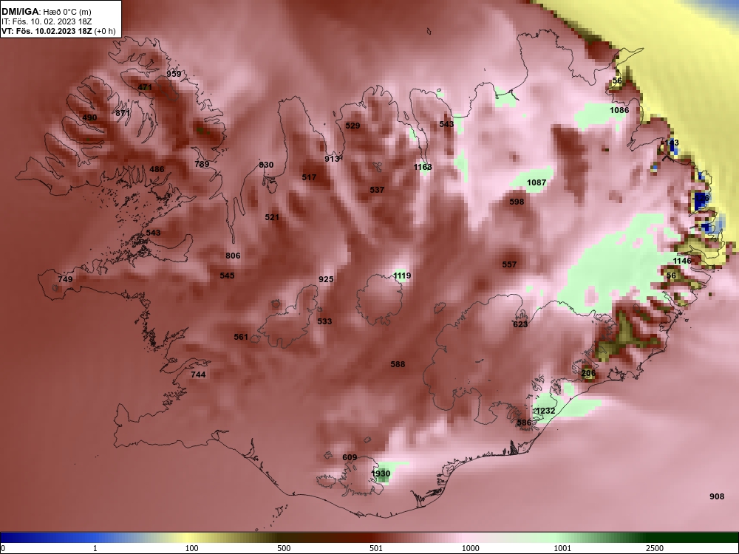Screen dimensions: 739x554
Task: Select the 561 map label
Action: [x=241, y=338]
